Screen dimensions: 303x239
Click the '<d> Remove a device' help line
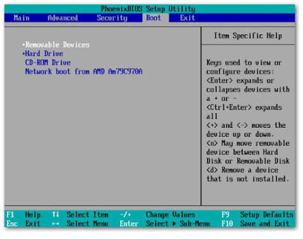point(243,170)
